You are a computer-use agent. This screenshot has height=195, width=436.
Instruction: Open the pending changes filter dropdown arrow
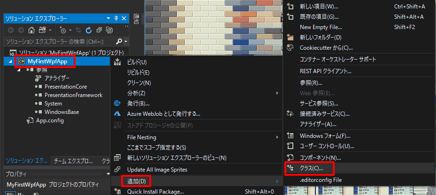point(70,30)
